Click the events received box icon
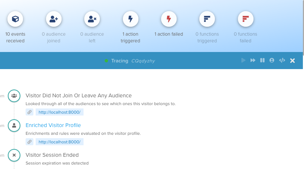 click(x=15, y=19)
